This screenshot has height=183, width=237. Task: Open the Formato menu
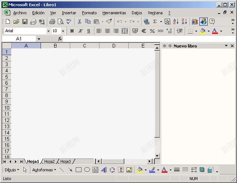pos(89,13)
